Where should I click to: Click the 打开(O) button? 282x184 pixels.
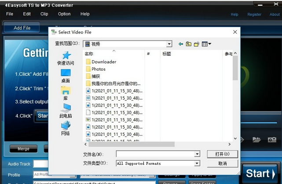click(223, 154)
